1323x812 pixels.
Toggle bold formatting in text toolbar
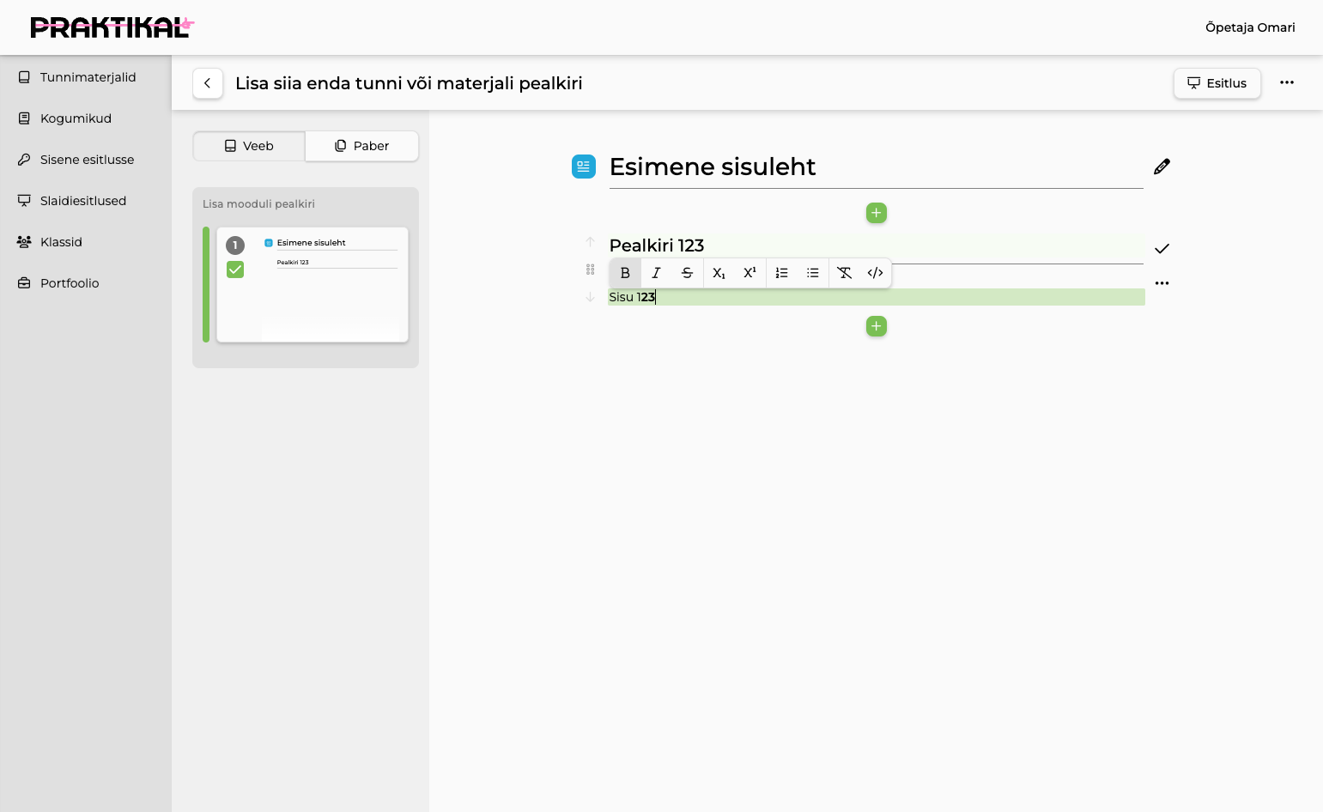pos(625,273)
